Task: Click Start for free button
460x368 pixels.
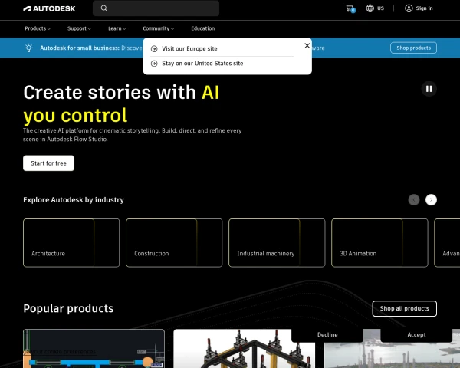Action: pos(49,163)
